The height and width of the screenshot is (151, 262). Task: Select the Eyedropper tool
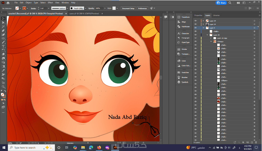3,70
